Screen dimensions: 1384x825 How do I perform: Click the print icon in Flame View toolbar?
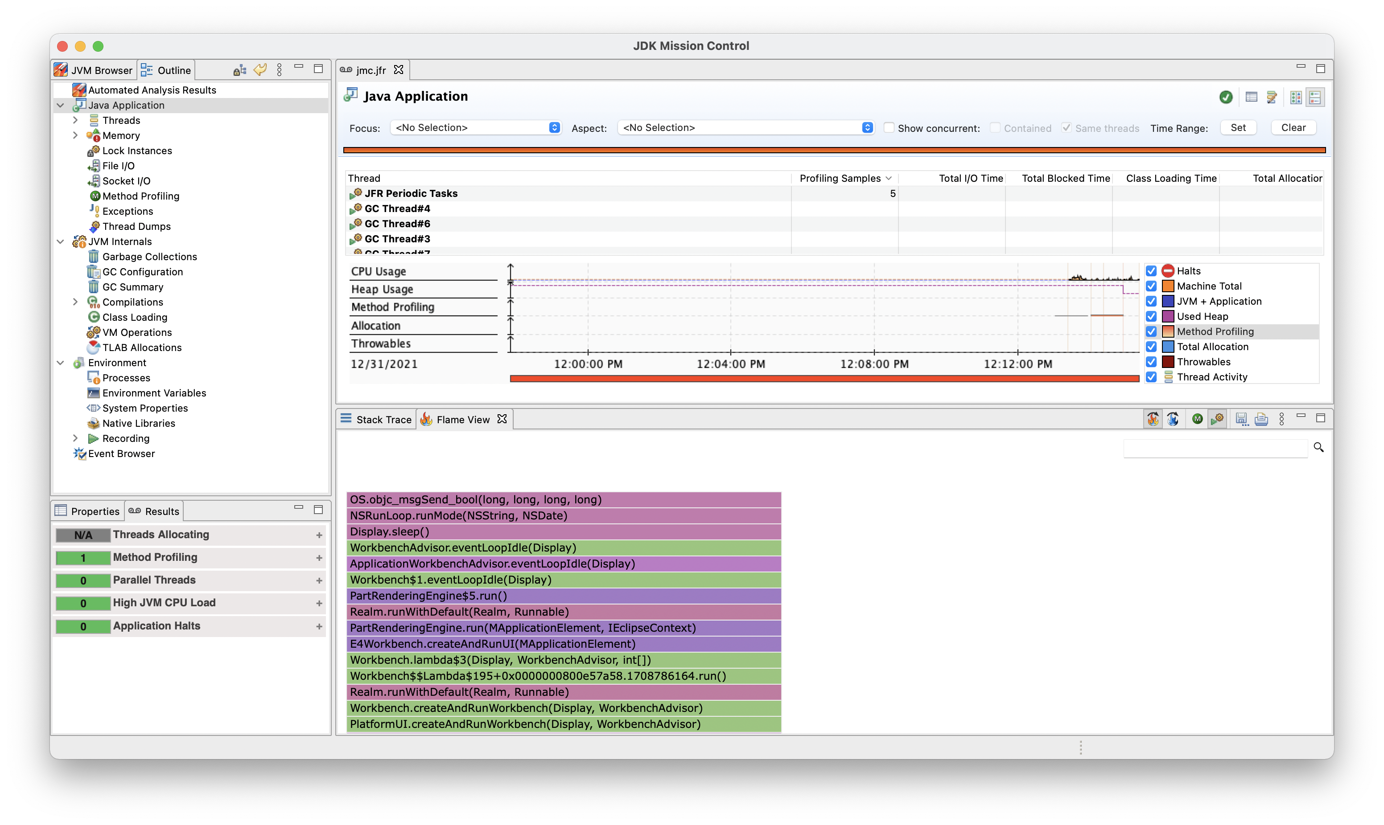(1261, 419)
